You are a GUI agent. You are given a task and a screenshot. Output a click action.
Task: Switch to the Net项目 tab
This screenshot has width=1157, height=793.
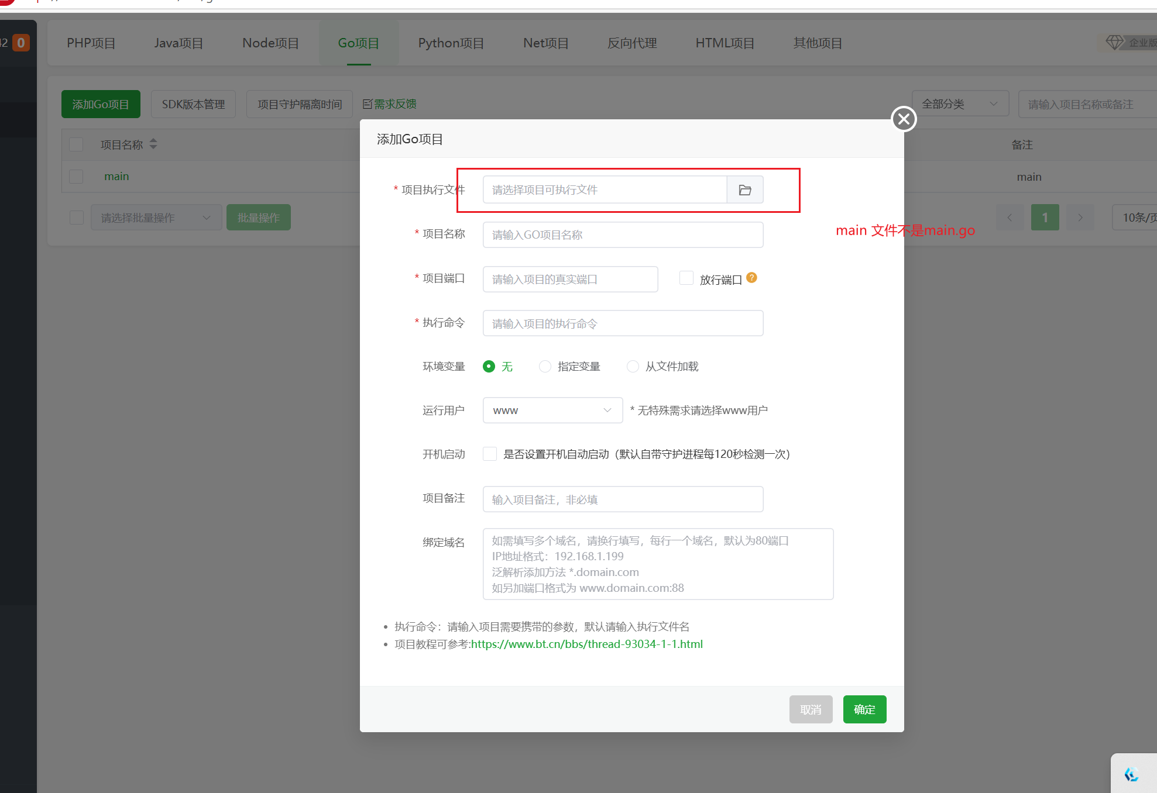pos(546,43)
